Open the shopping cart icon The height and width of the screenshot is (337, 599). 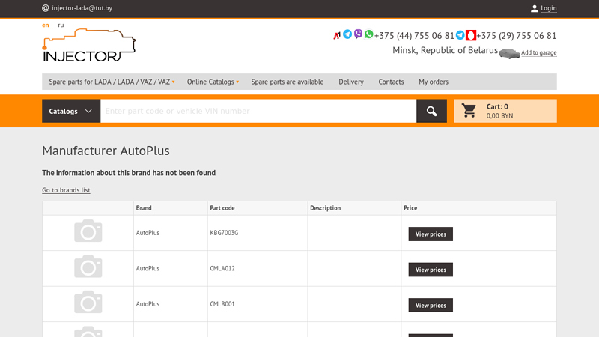469,111
